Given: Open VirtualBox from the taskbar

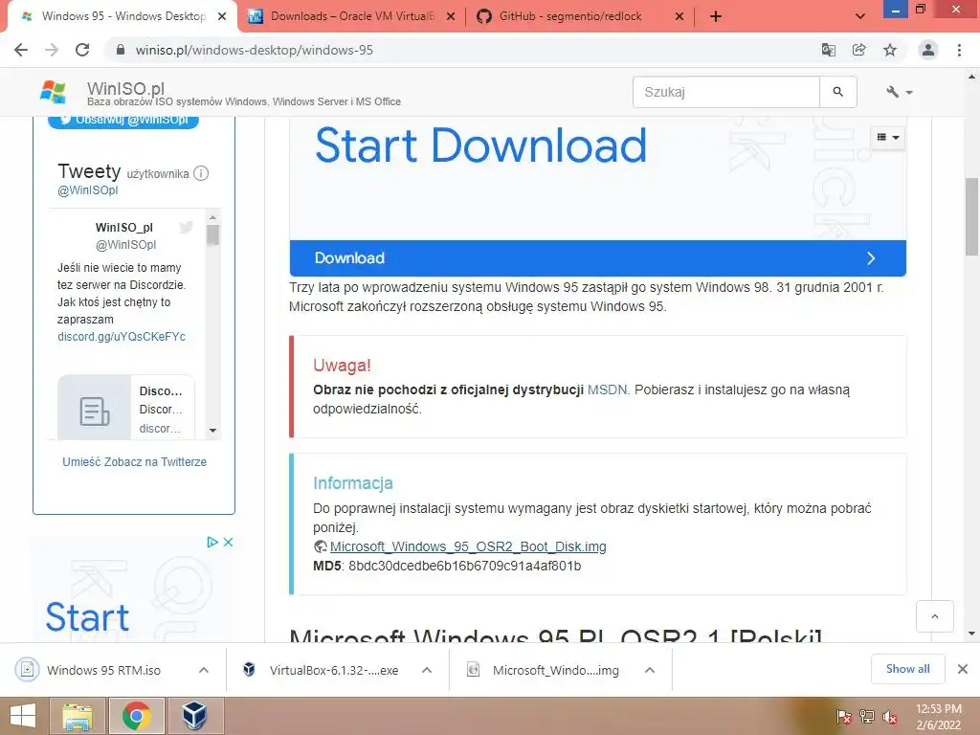Looking at the screenshot, I should pos(195,716).
